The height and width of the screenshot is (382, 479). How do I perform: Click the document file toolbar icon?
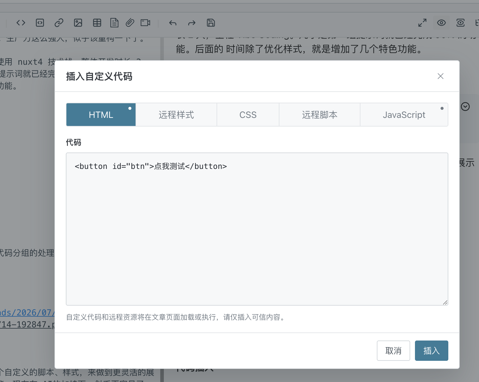pos(114,23)
